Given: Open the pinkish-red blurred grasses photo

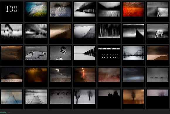Looking at the screenshot, I should [109, 75].
